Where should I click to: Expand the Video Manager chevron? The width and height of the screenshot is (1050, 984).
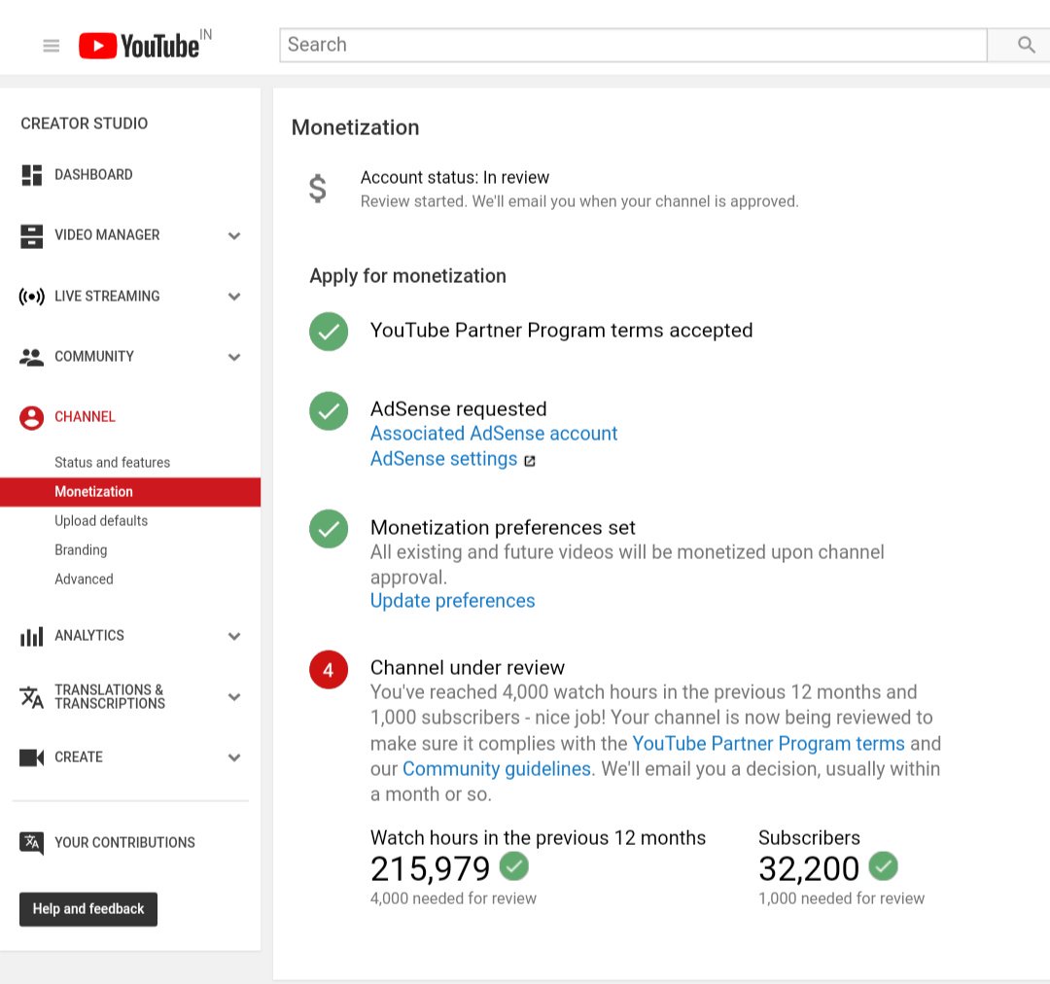pos(233,235)
